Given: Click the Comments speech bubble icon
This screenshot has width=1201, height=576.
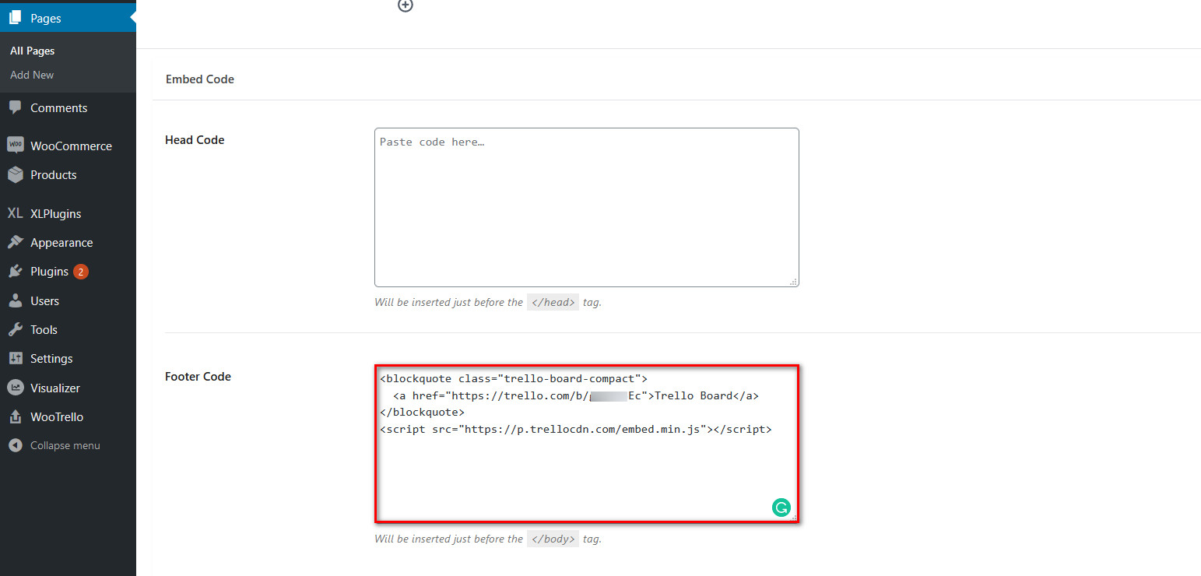Looking at the screenshot, I should (16, 107).
